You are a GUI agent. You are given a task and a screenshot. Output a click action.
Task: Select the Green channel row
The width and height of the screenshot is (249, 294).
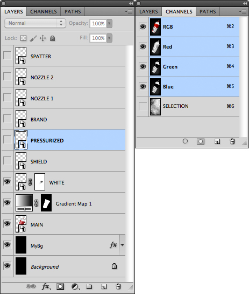coord(188,67)
